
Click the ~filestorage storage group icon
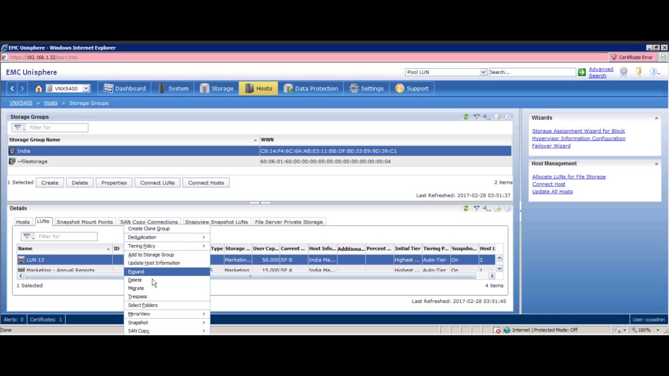click(x=13, y=161)
